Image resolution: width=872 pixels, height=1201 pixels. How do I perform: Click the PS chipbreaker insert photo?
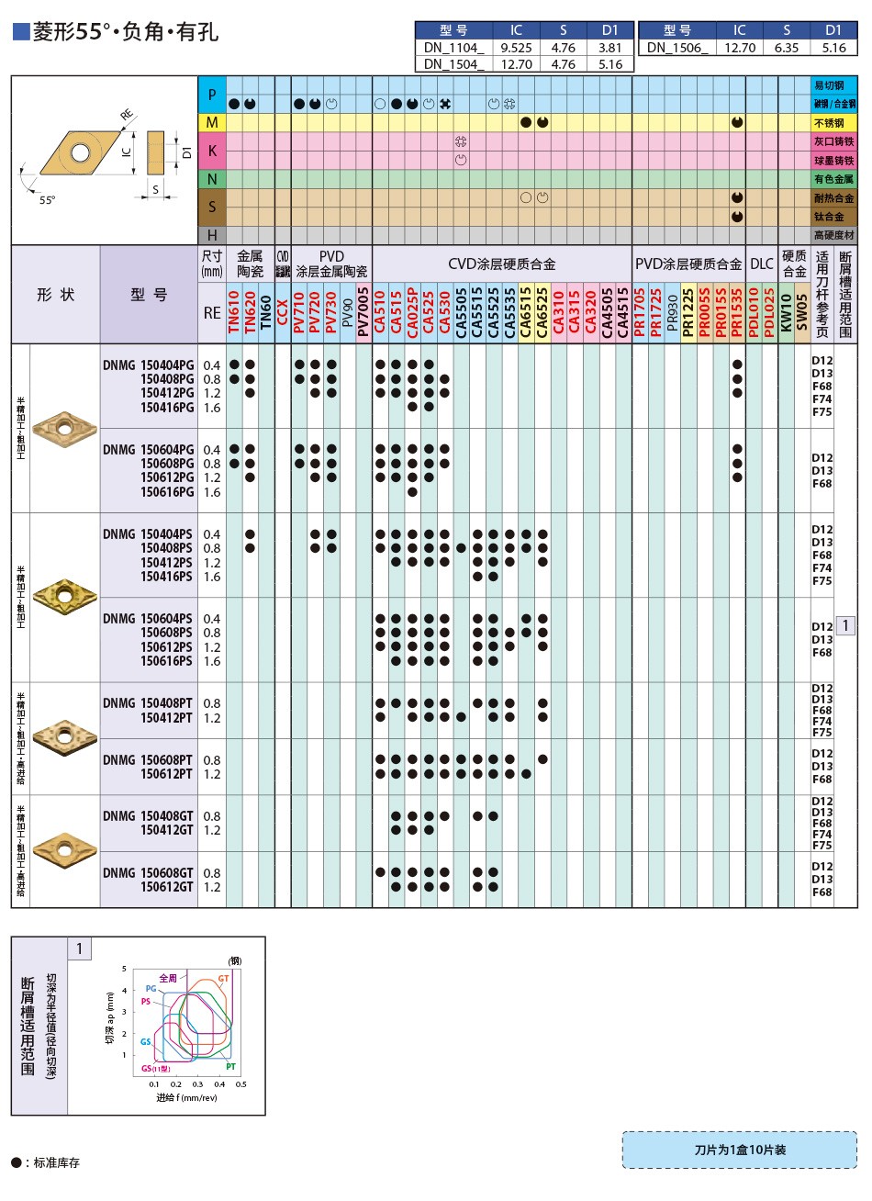tap(64, 597)
